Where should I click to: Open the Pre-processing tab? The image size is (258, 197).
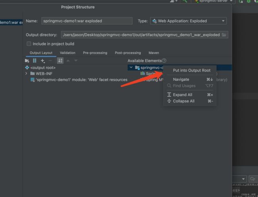tap(95, 53)
